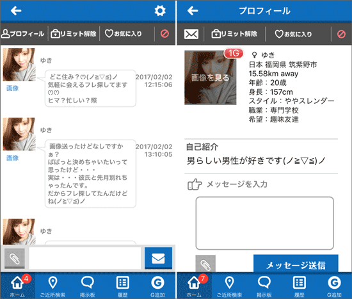This screenshot has width=352, height=299.
Task: Block user icon in chat toolbar
Action: (x=164, y=34)
